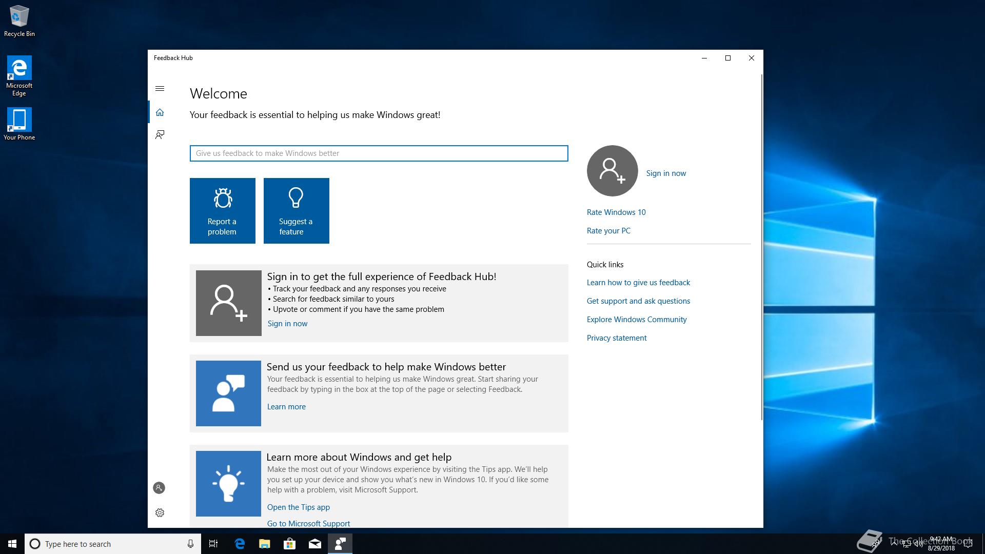Click Sign in now in sign-in card
985x554 pixels.
[287, 324]
